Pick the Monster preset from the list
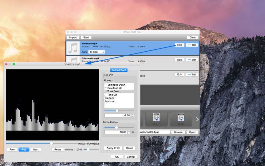 (110, 101)
